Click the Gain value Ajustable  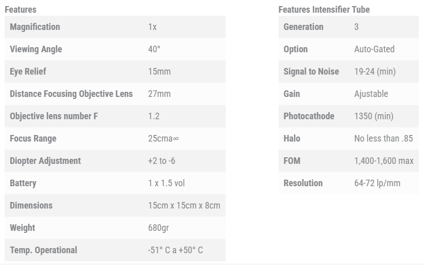point(371,94)
